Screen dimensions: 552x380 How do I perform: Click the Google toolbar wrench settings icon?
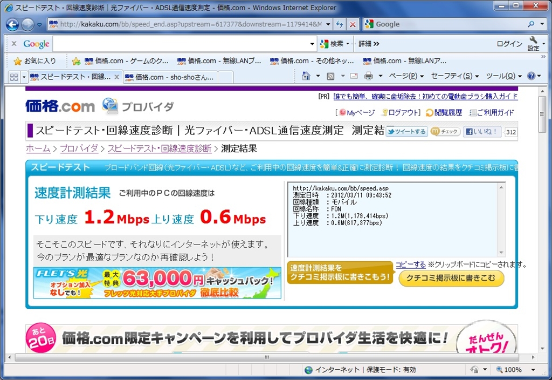pyautogui.click(x=533, y=41)
